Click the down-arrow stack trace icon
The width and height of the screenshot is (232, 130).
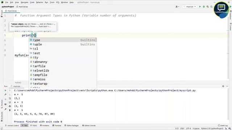[10, 94]
